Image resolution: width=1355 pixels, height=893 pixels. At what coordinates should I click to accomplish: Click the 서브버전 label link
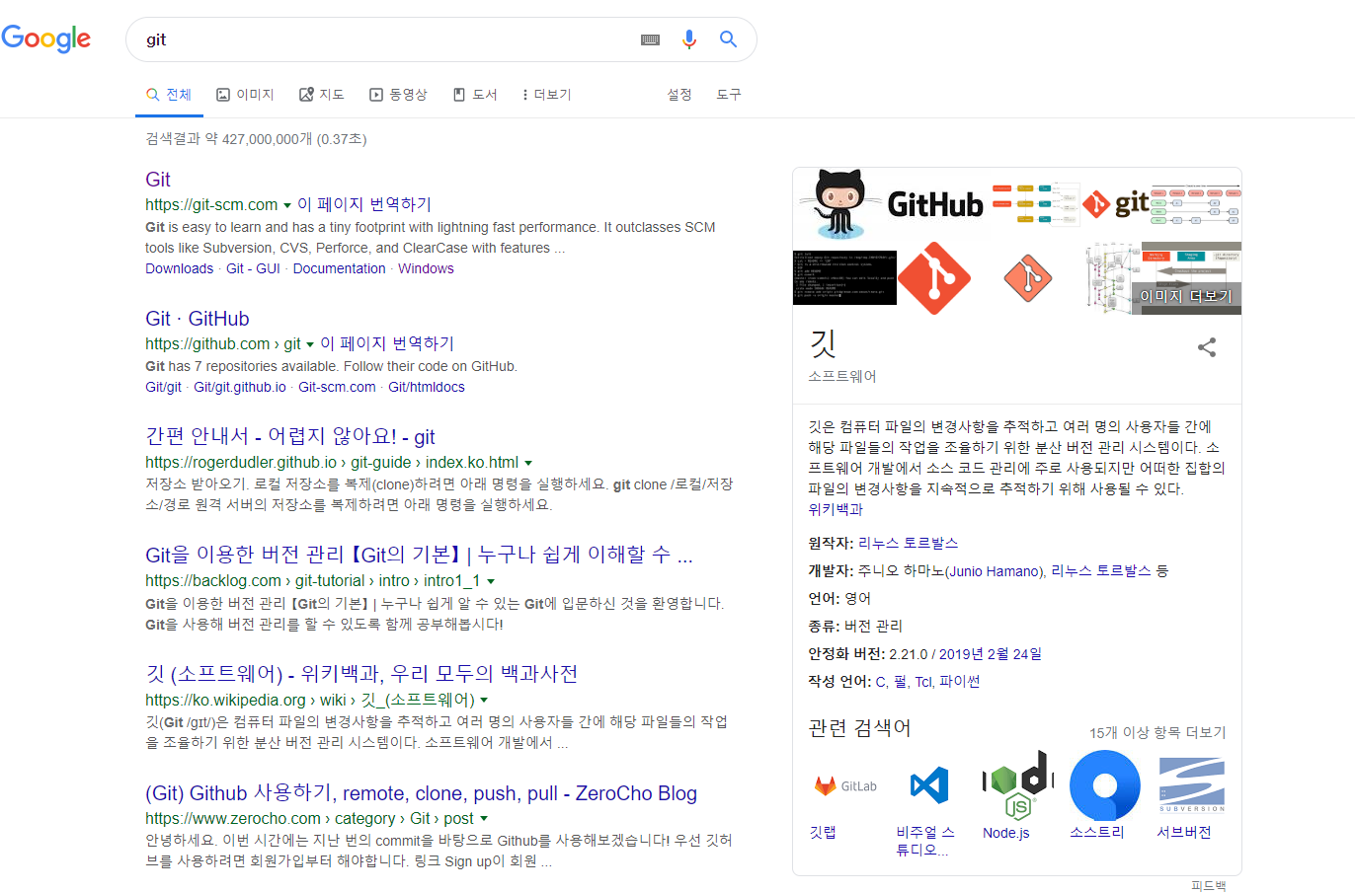[x=1184, y=833]
